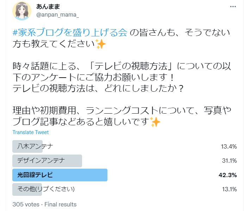Click tweet text about テレビの視聴方法
This screenshot has width=248, height=211.
pyautogui.click(x=122, y=77)
